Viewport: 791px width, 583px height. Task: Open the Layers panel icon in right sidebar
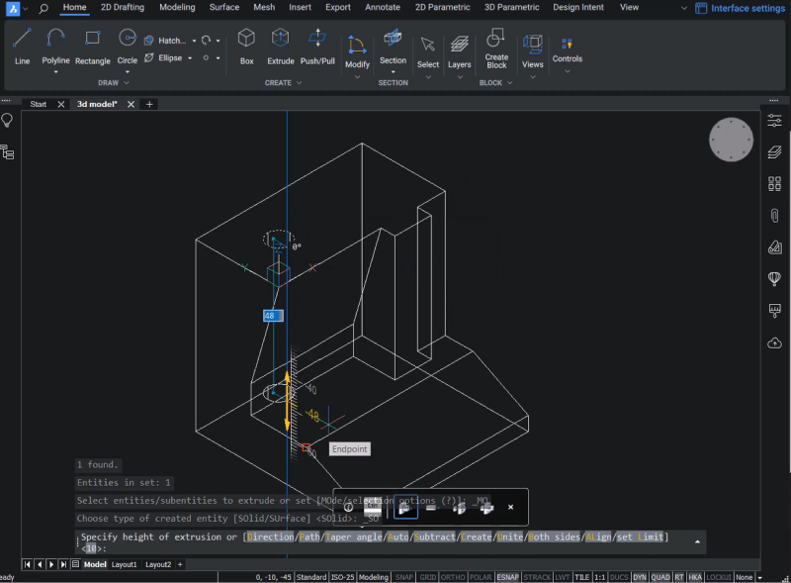pos(774,154)
